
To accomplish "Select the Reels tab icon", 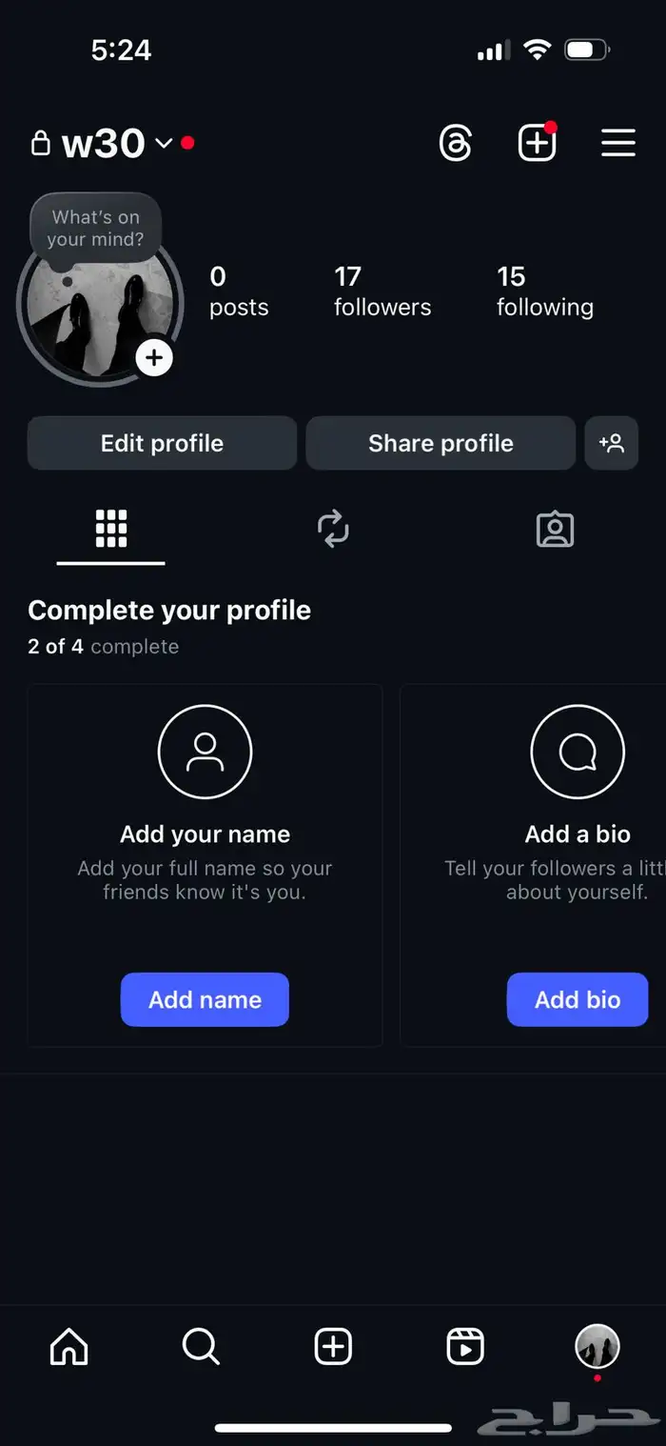I will (x=332, y=530).
